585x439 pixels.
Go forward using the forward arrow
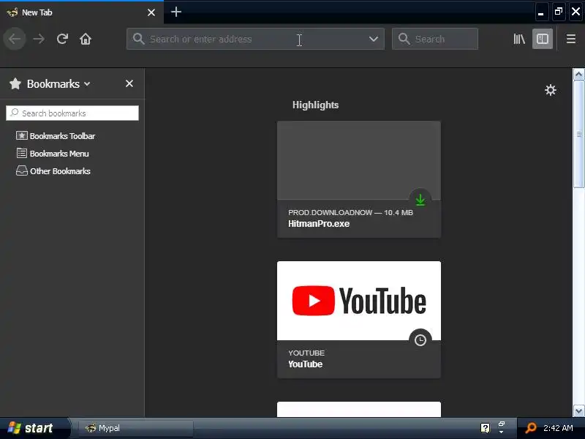coord(39,39)
